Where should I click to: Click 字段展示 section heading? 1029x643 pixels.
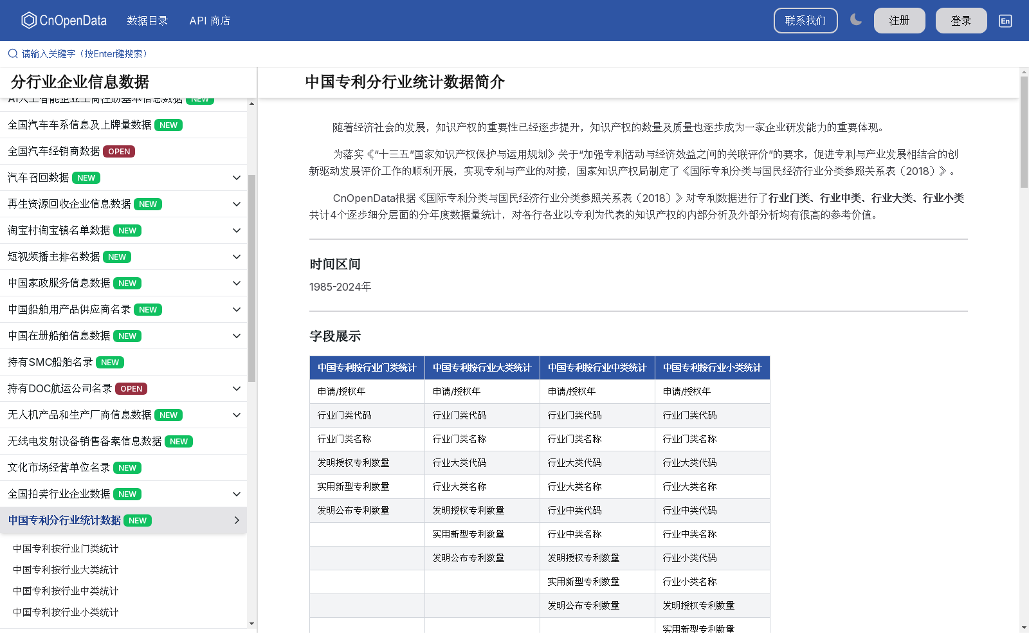click(x=335, y=336)
